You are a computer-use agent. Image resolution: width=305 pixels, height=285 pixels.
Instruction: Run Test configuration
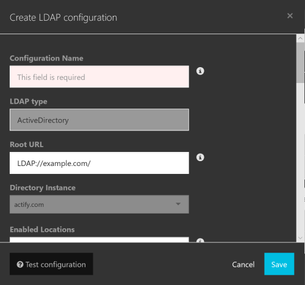click(51, 264)
